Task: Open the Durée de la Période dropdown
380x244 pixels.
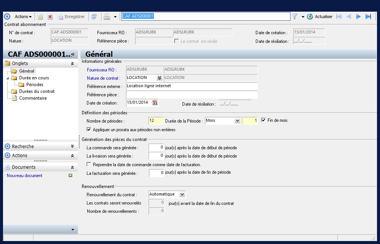Action: [x=237, y=121]
